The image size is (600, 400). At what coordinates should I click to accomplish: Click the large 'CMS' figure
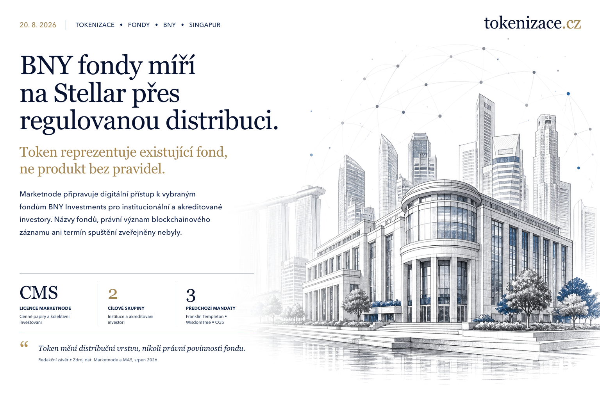pos(39,293)
